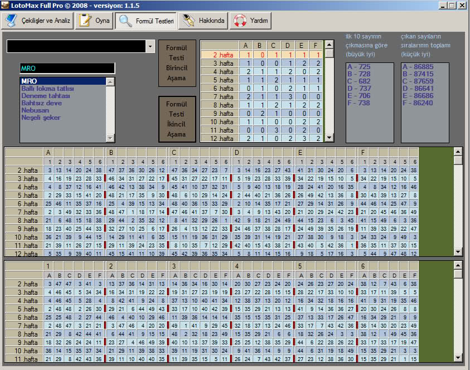The height and width of the screenshot is (370, 470).
Task: Open Yardım with the lifebuoy icon
Action: (250, 21)
